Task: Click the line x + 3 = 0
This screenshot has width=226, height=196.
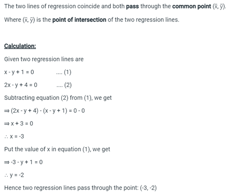Action: coord(19,124)
